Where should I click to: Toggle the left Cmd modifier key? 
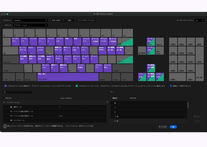pyautogui.click(x=30, y=77)
